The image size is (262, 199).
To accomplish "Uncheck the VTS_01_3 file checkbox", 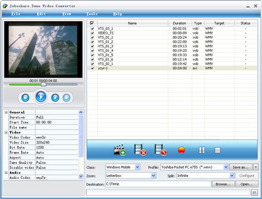I will point(92,46).
